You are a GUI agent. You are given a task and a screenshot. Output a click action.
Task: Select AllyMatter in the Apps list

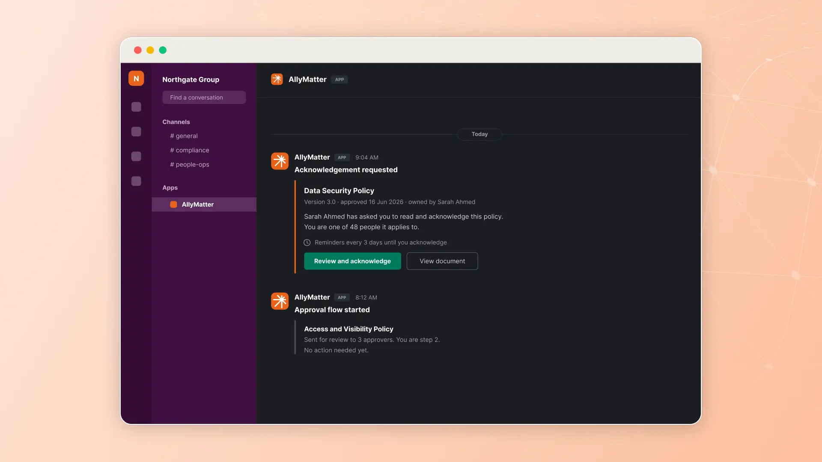[x=204, y=204]
